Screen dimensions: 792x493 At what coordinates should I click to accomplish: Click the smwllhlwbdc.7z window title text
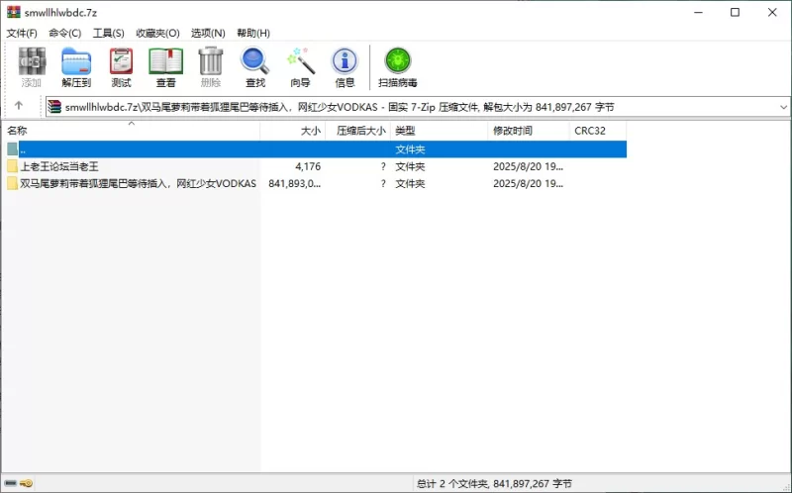pos(60,12)
